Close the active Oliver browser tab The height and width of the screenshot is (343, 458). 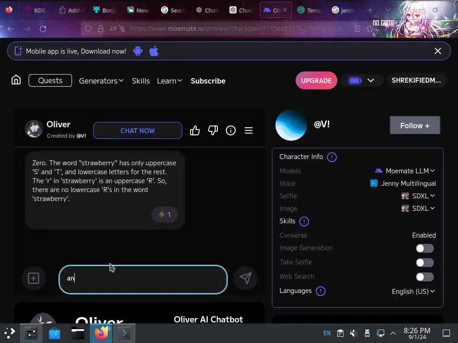(285, 10)
